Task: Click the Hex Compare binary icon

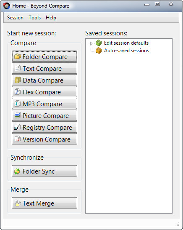Action: (18, 92)
